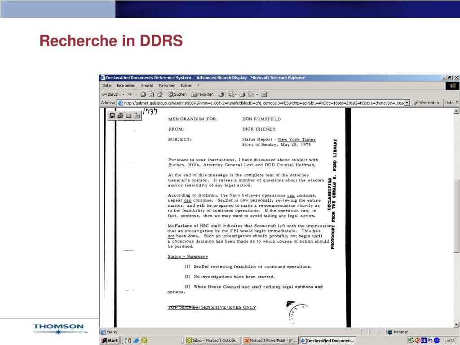460x345 pixels.
Task: Open the Zurück history dropdown arrow
Action: pos(124,94)
